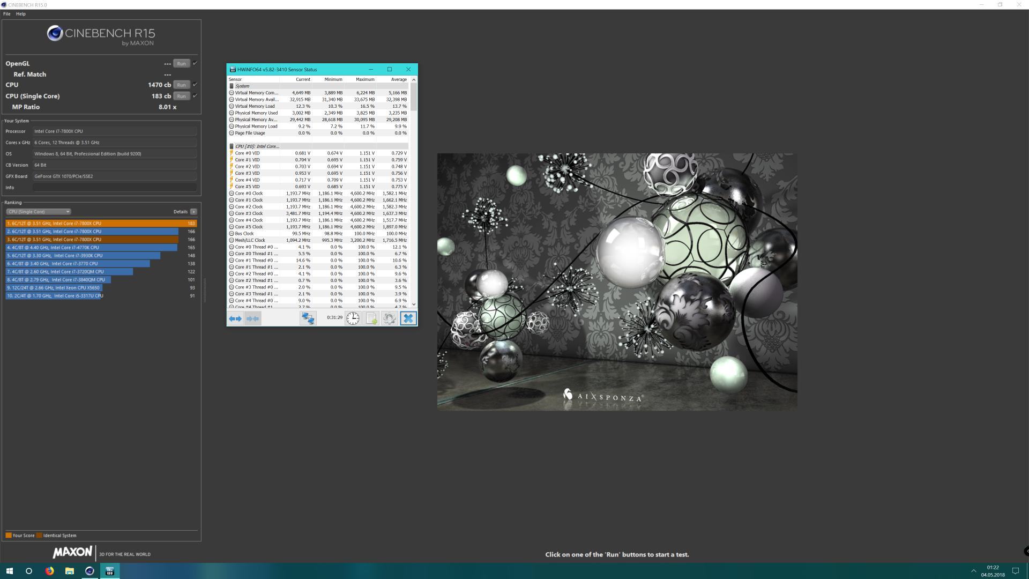This screenshot has width=1029, height=579.
Task: Click the Info text field
Action: tap(115, 188)
